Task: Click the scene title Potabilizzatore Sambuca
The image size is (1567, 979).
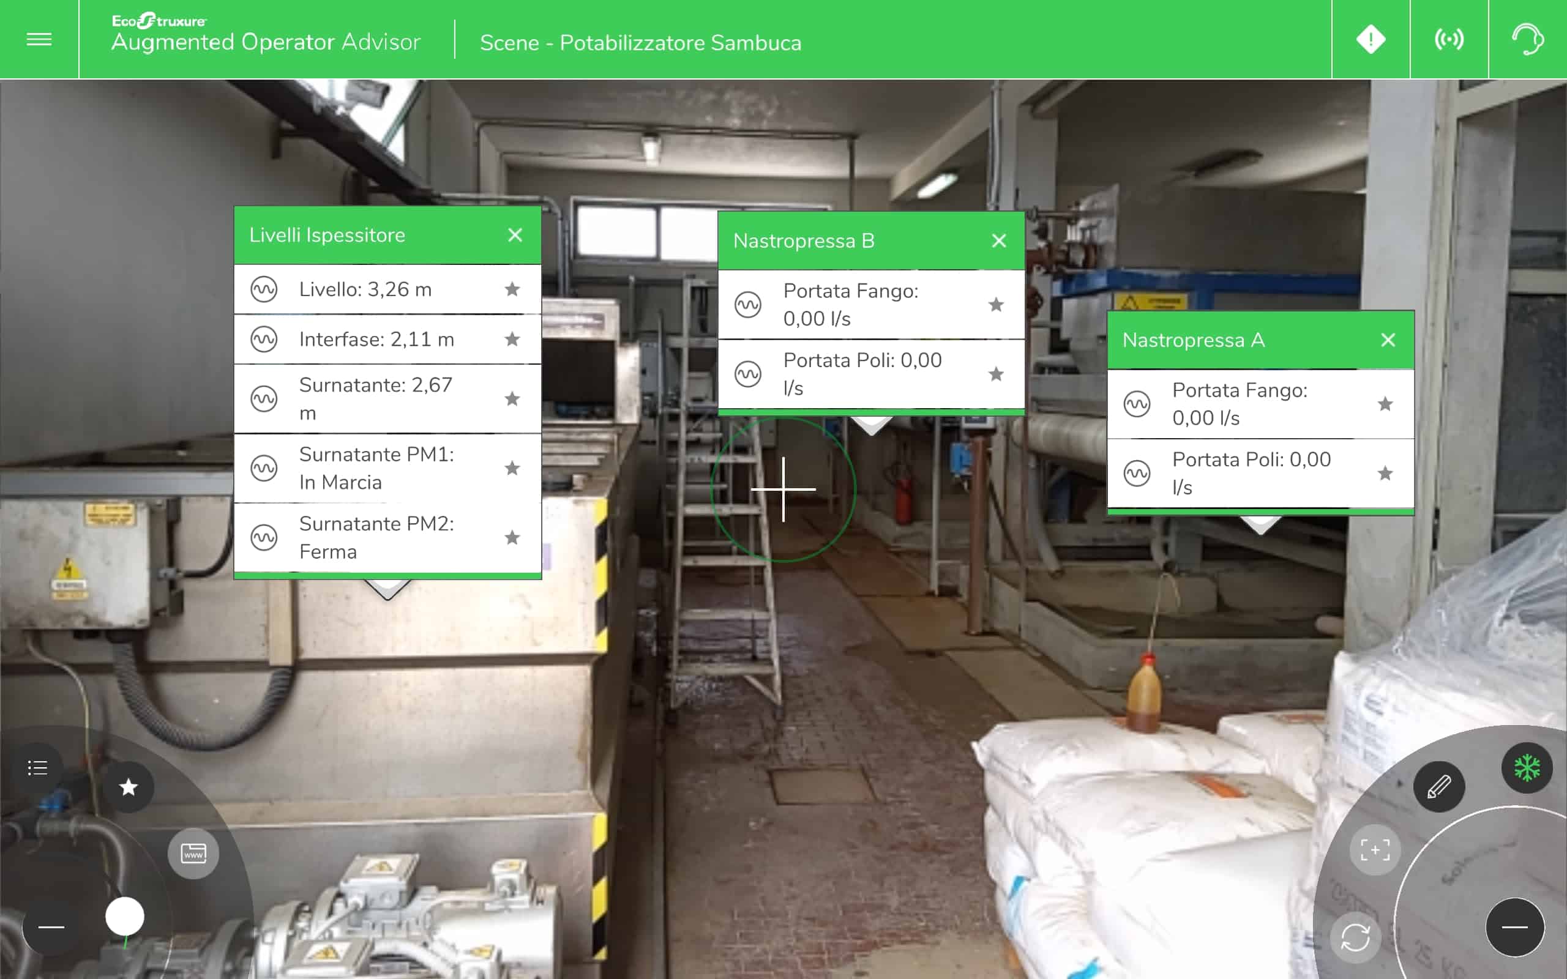Action: 640,43
